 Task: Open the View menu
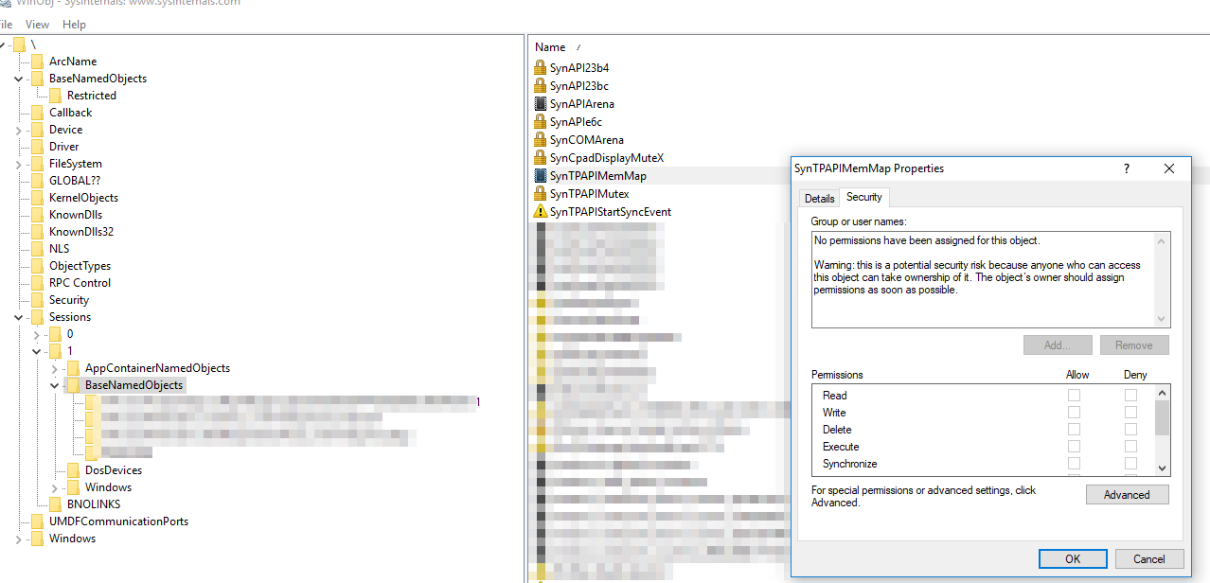37,25
